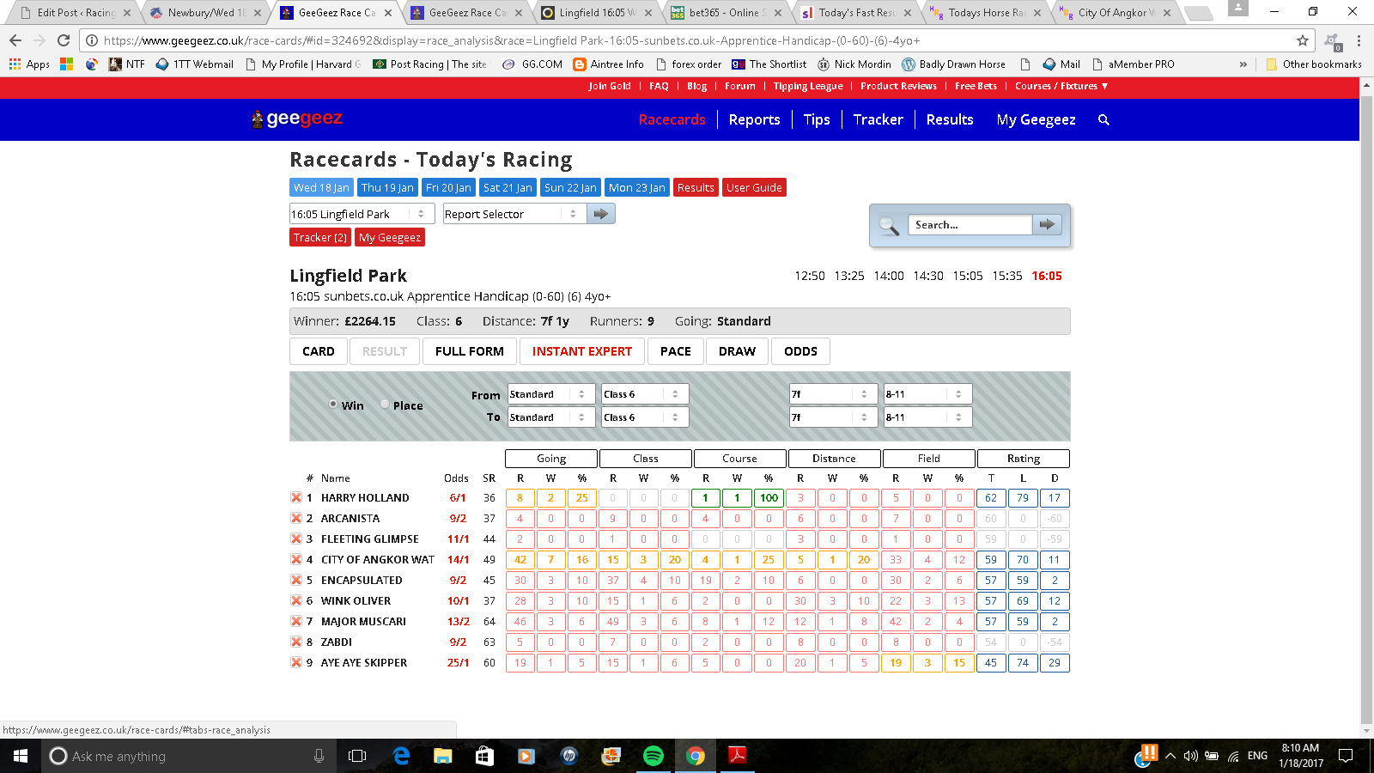Open the From field size 8-11 dropdown

[927, 394]
